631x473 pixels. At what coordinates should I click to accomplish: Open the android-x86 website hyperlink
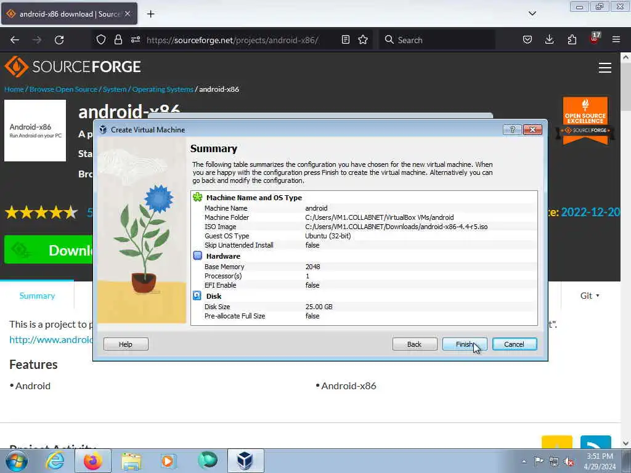pyautogui.click(x=51, y=340)
